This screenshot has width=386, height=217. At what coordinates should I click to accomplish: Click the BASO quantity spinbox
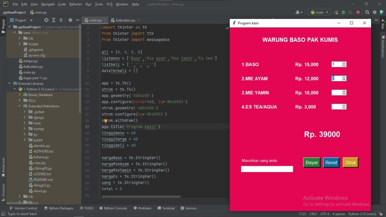339,64
